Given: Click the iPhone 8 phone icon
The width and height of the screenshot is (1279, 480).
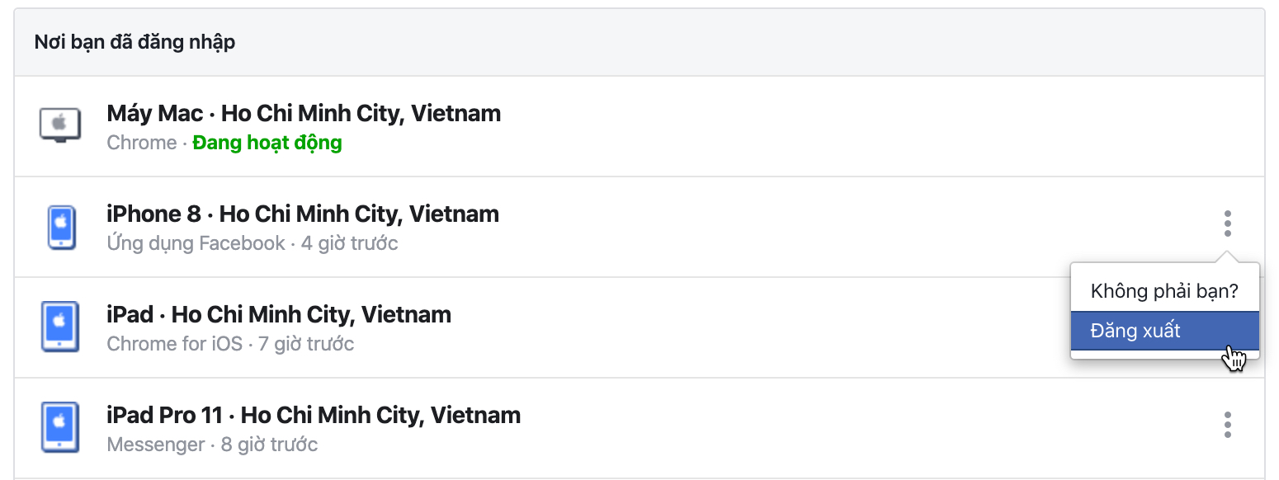Looking at the screenshot, I should point(60,227).
